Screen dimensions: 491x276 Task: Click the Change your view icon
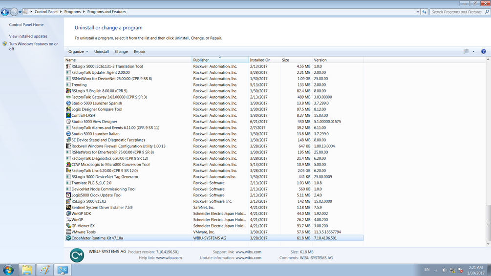coord(466,51)
